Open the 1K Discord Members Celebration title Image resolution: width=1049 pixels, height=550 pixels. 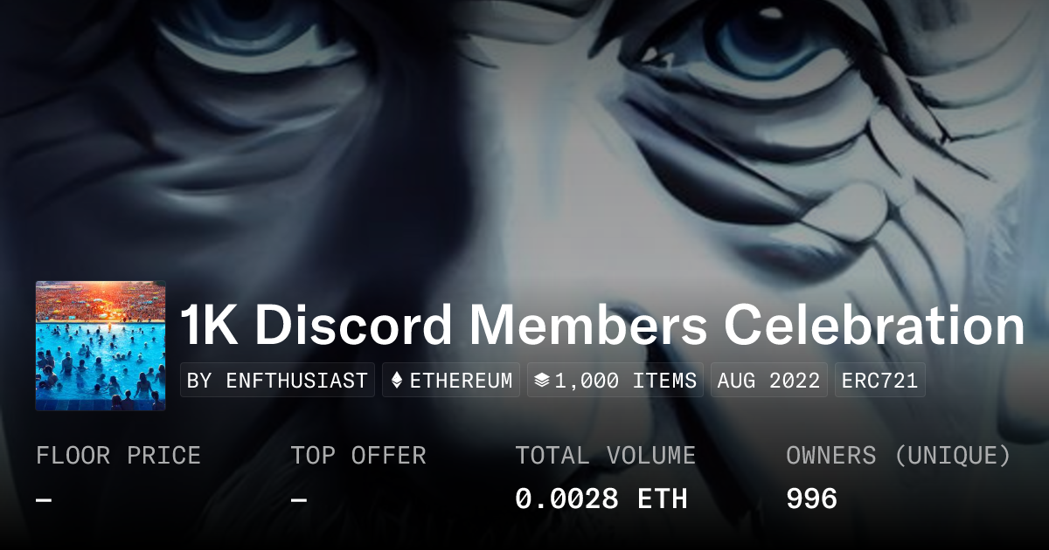602,326
